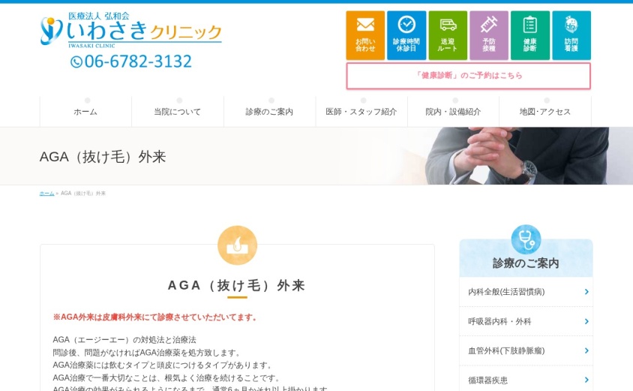Open the 院内・設備紹介 menu item
This screenshot has height=391, width=633.
[453, 112]
